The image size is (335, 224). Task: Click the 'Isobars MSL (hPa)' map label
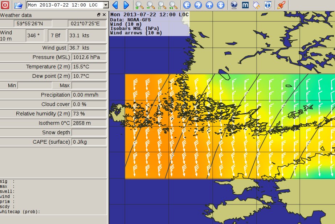click(135, 29)
